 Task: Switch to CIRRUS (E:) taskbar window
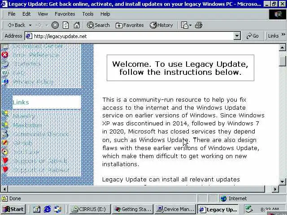(x=90, y=209)
